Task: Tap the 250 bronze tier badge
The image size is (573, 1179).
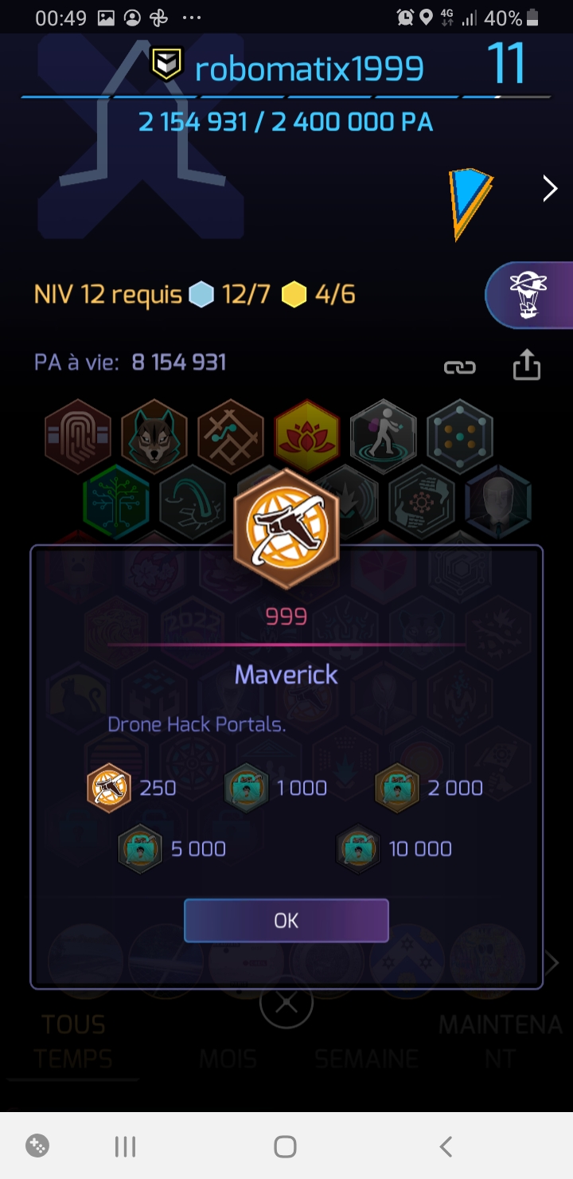Action: [109, 788]
